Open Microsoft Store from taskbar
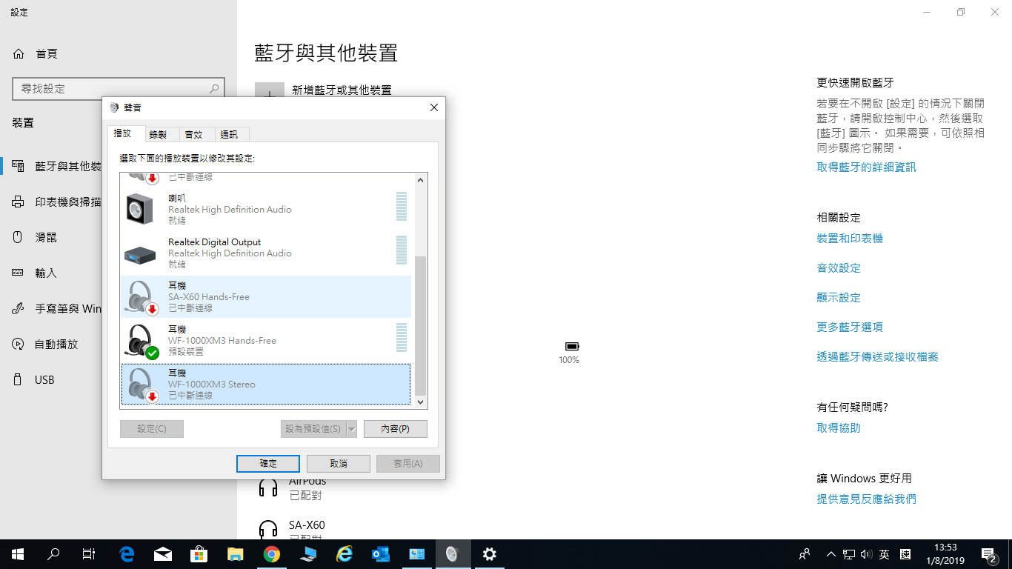1012x569 pixels. pyautogui.click(x=199, y=554)
